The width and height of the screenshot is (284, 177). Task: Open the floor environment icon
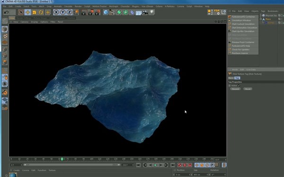[x=139, y=13]
